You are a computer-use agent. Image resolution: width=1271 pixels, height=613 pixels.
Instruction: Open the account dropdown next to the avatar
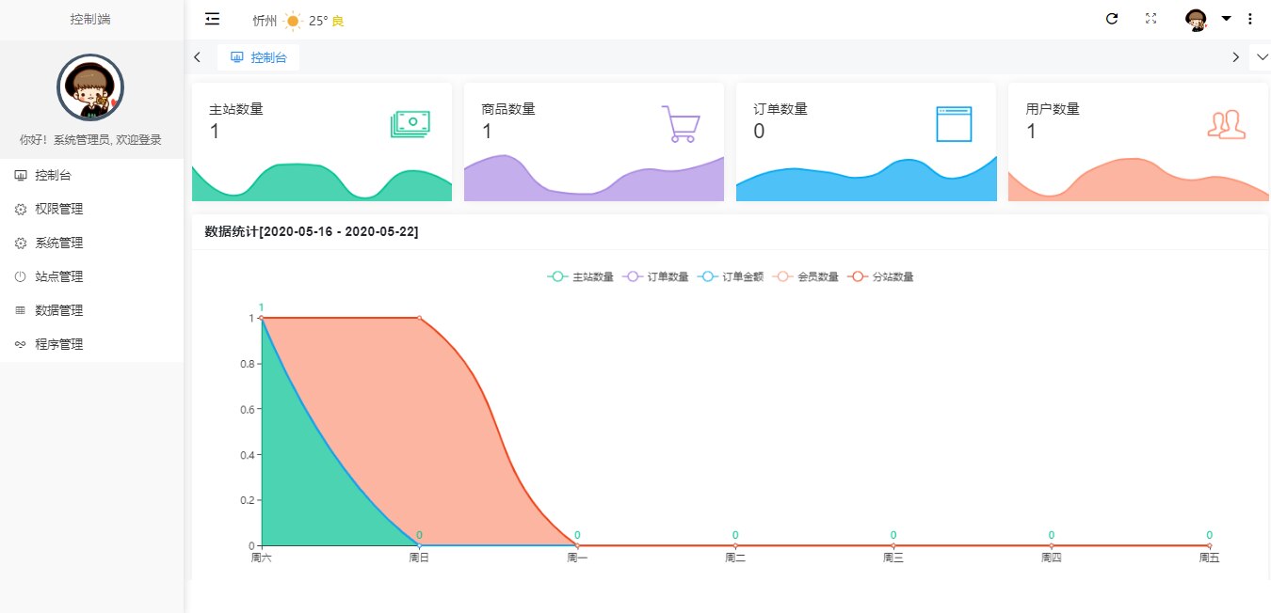pyautogui.click(x=1225, y=18)
